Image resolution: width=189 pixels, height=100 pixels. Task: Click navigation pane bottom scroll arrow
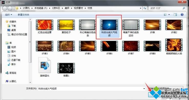(30, 82)
